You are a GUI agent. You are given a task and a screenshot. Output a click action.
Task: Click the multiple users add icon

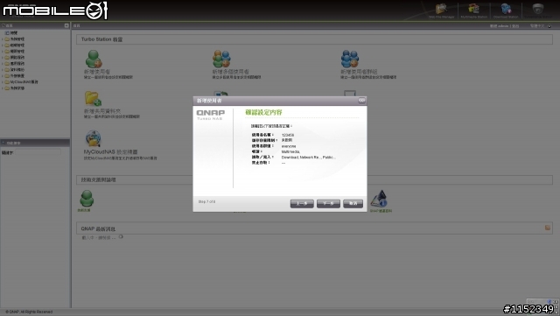click(x=221, y=59)
